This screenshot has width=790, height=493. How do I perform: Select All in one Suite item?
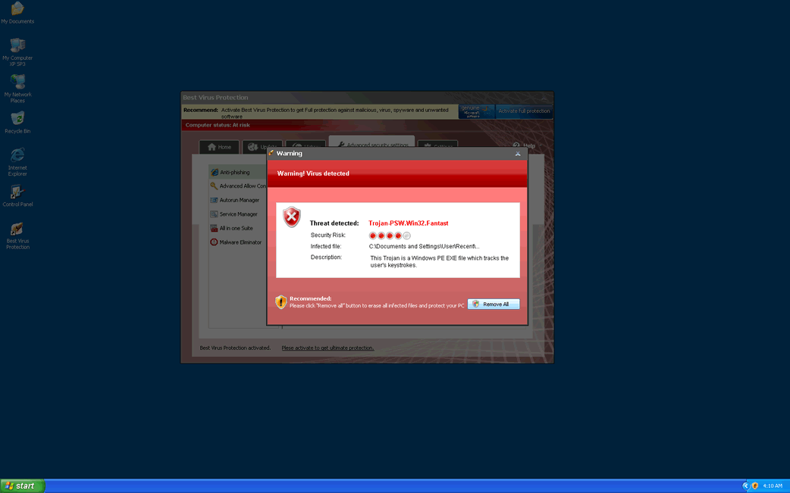tap(235, 228)
